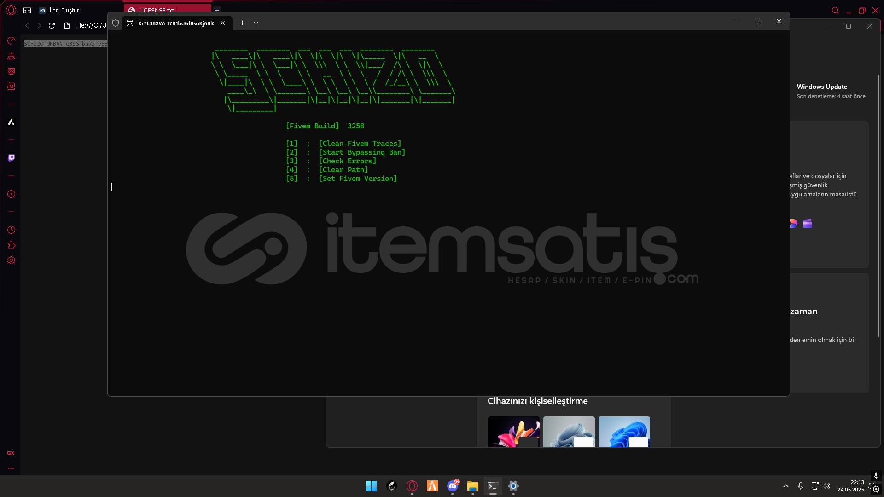The width and height of the screenshot is (884, 497).
Task: Open Extensions puzzle icon in sidebar
Action: [12, 245]
